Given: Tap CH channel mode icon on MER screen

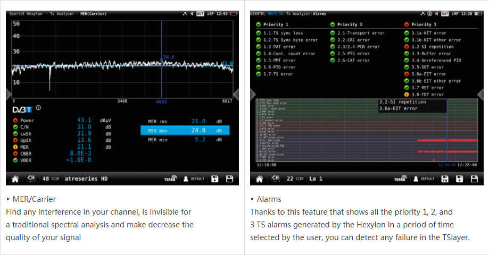Looking at the screenshot, I should (31, 179).
